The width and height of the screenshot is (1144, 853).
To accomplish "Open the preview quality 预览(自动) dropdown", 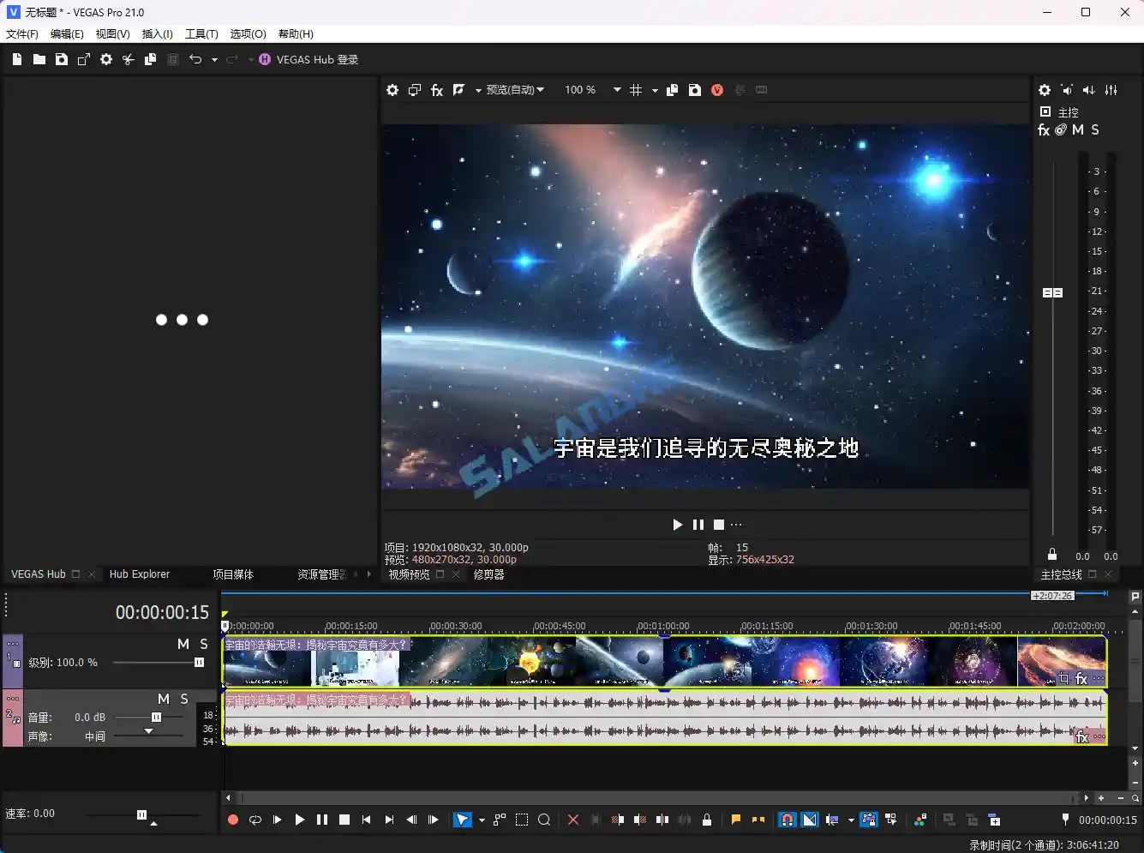I will pyautogui.click(x=515, y=90).
